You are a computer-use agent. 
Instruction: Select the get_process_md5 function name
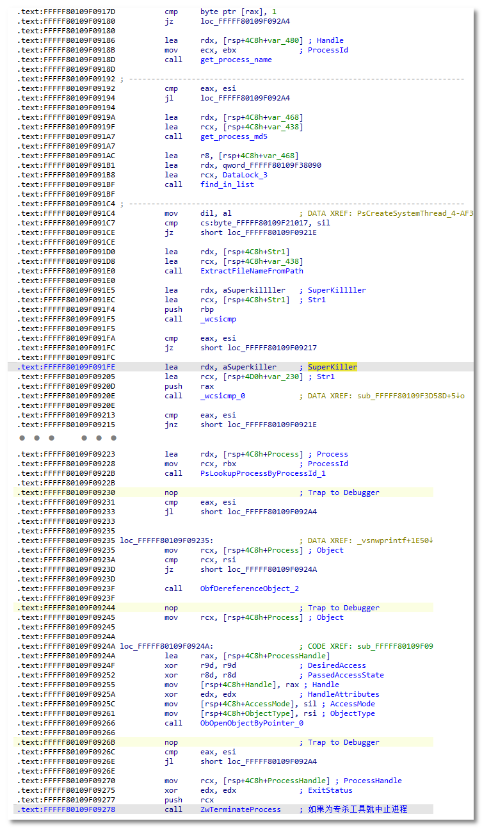(x=234, y=136)
